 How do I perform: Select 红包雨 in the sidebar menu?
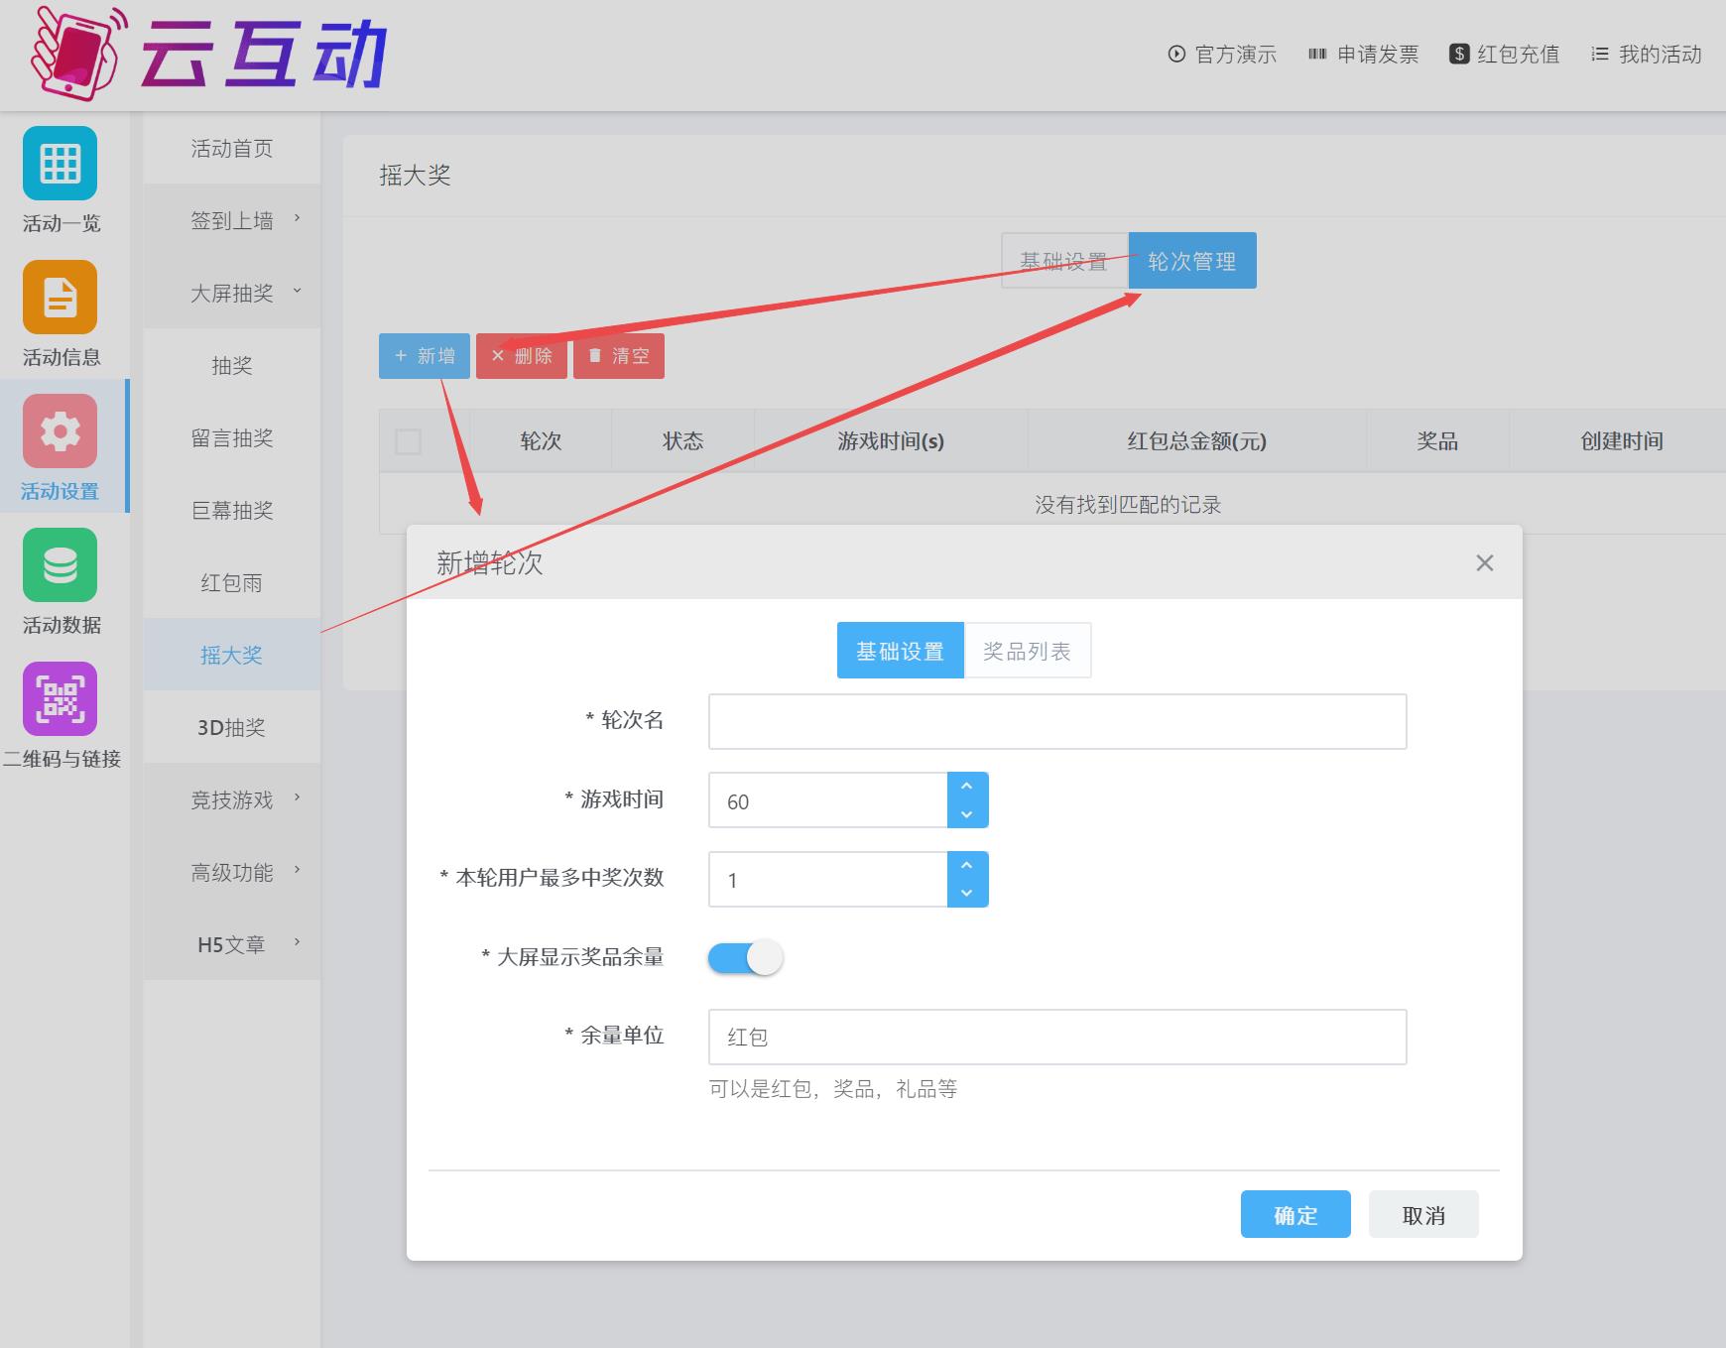(x=232, y=582)
